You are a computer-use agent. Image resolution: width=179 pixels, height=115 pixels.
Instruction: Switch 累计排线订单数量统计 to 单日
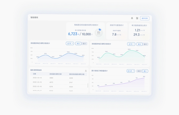pyautogui.click(x=139, y=71)
